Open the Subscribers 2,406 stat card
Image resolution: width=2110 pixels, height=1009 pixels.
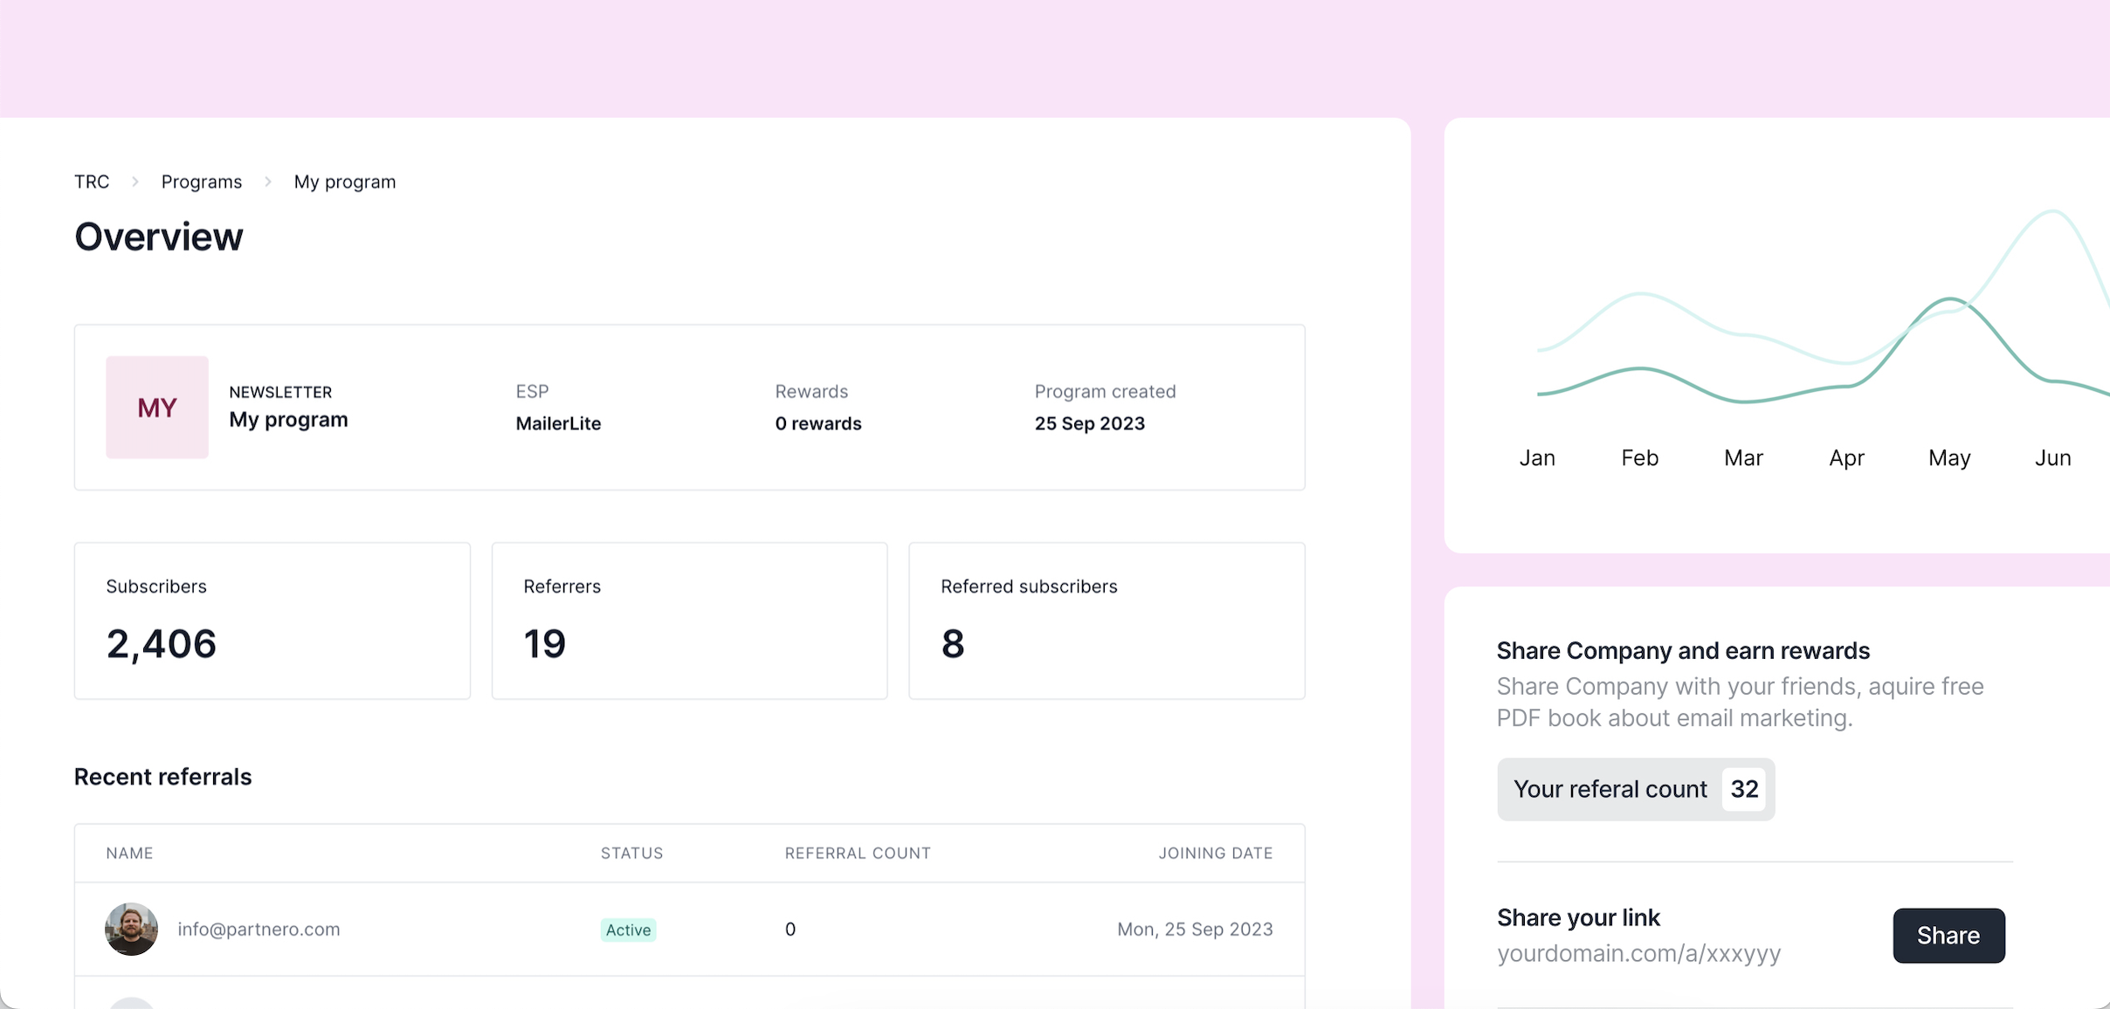coord(272,621)
